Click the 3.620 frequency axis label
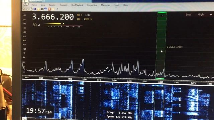214x120 pixels. click(27, 78)
